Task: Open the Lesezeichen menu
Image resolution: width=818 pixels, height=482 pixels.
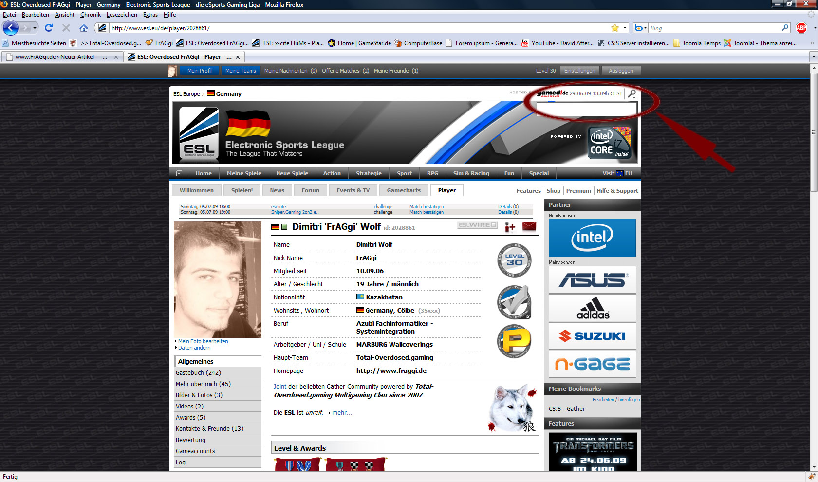Action: point(122,15)
